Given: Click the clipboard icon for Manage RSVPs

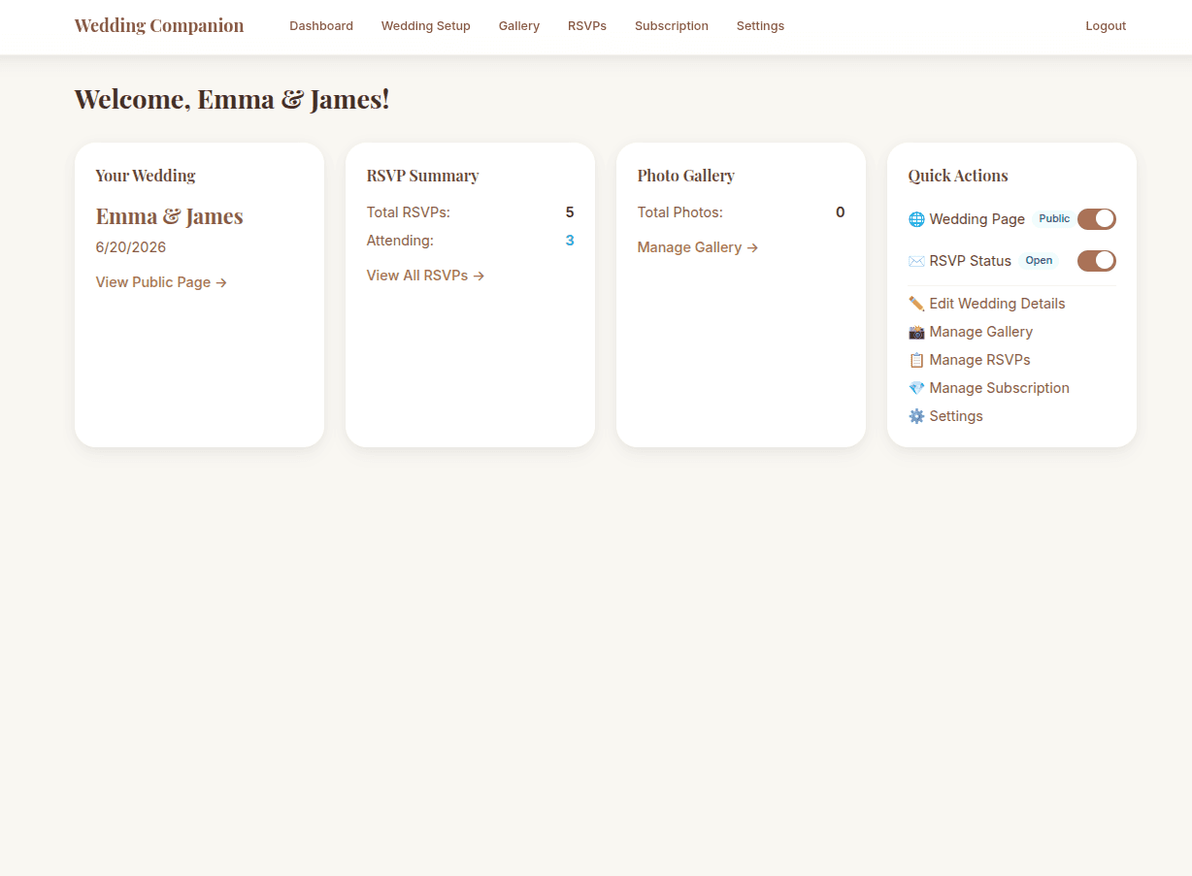Looking at the screenshot, I should click(916, 360).
